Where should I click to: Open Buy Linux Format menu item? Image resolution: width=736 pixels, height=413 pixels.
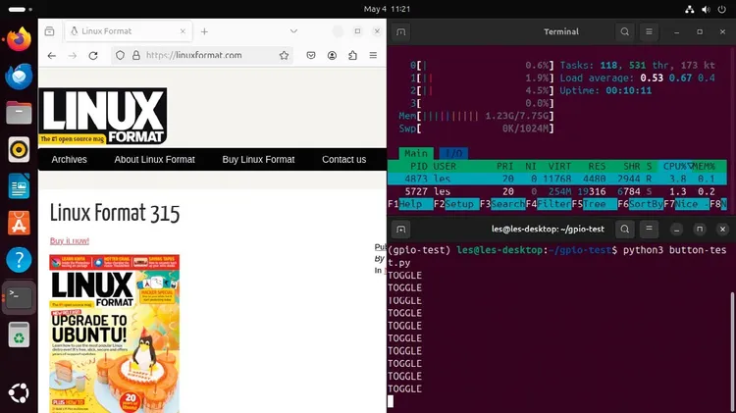(258, 160)
